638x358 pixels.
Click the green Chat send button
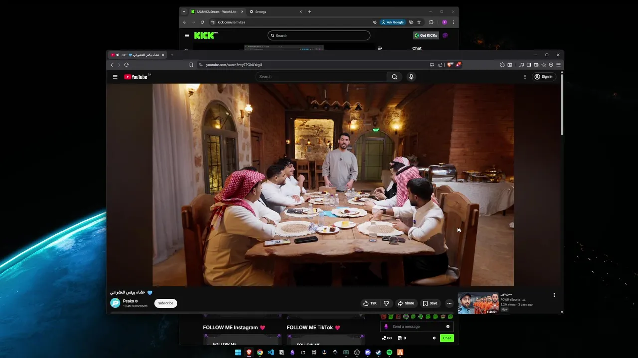[447, 338]
